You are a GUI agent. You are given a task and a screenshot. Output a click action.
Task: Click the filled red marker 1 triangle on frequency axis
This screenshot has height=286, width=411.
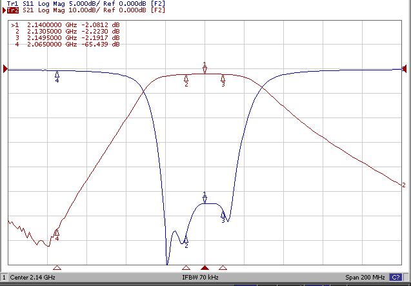[x=205, y=268]
